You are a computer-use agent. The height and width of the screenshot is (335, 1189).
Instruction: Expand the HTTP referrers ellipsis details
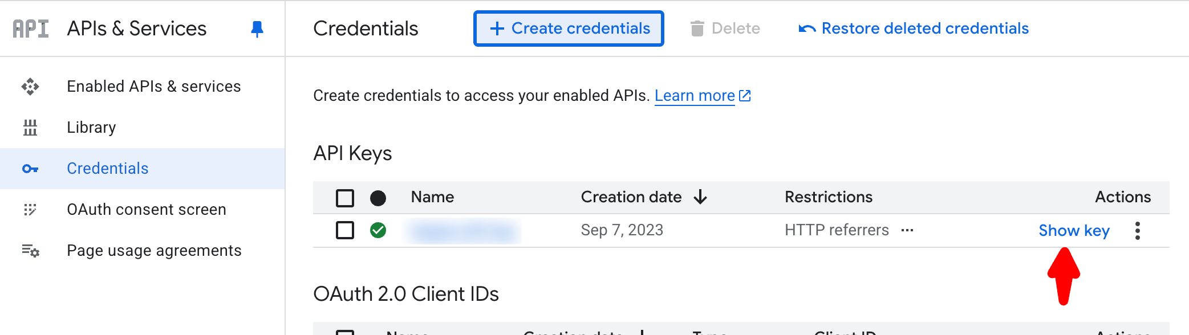[907, 230]
